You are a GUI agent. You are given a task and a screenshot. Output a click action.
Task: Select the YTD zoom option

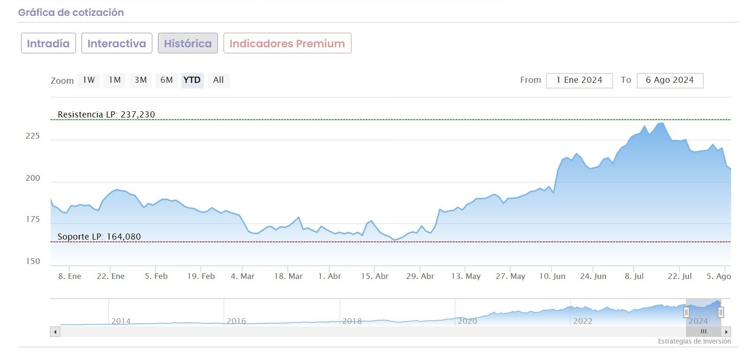[192, 80]
